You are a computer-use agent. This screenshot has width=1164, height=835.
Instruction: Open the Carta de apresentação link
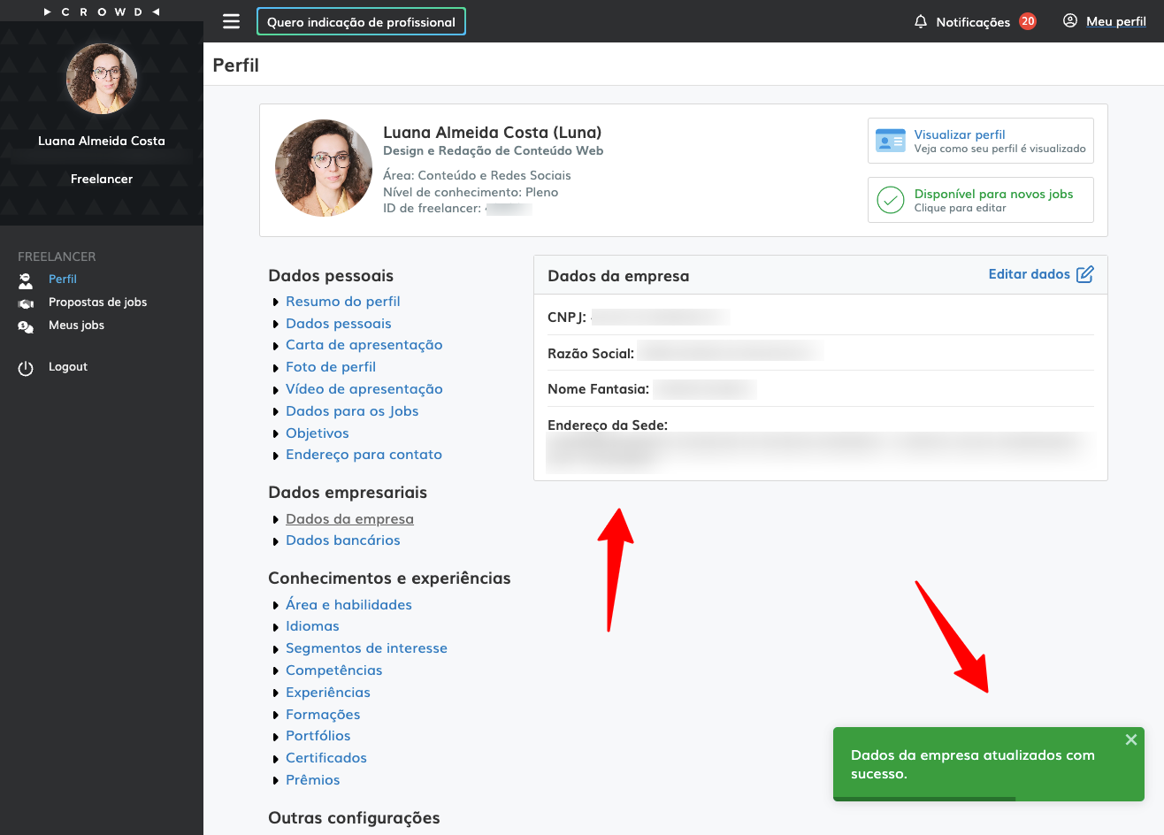click(364, 345)
